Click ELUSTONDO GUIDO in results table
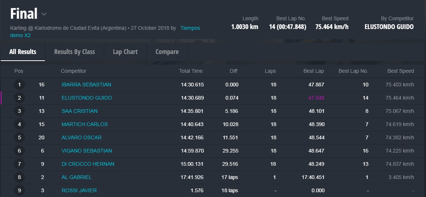The width and height of the screenshot is (426, 197). coord(87,98)
